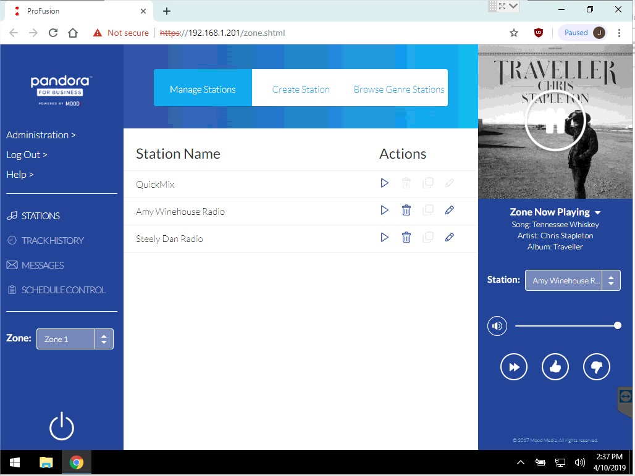This screenshot has height=476, width=635.
Task: Click the Not secure warning
Action: tap(120, 33)
